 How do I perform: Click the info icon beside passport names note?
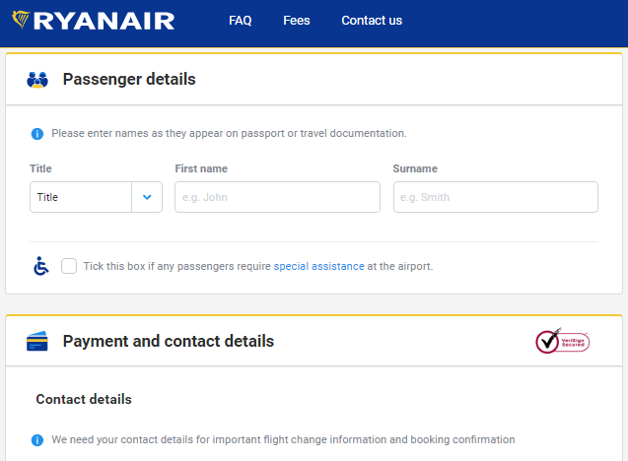(37, 134)
